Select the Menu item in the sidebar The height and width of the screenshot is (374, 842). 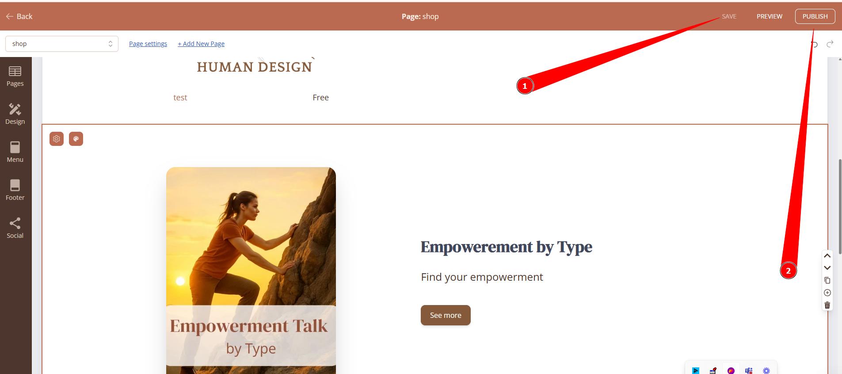pyautogui.click(x=15, y=152)
